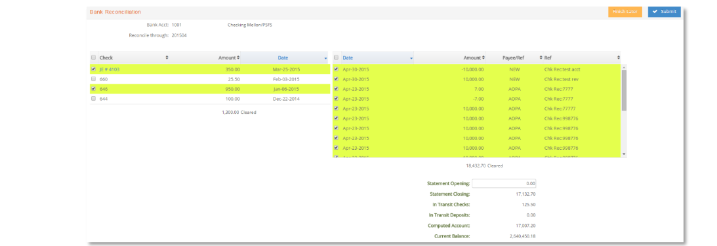Click sort arrow on deposits table Date column
717x246 pixels.
[x=411, y=58]
